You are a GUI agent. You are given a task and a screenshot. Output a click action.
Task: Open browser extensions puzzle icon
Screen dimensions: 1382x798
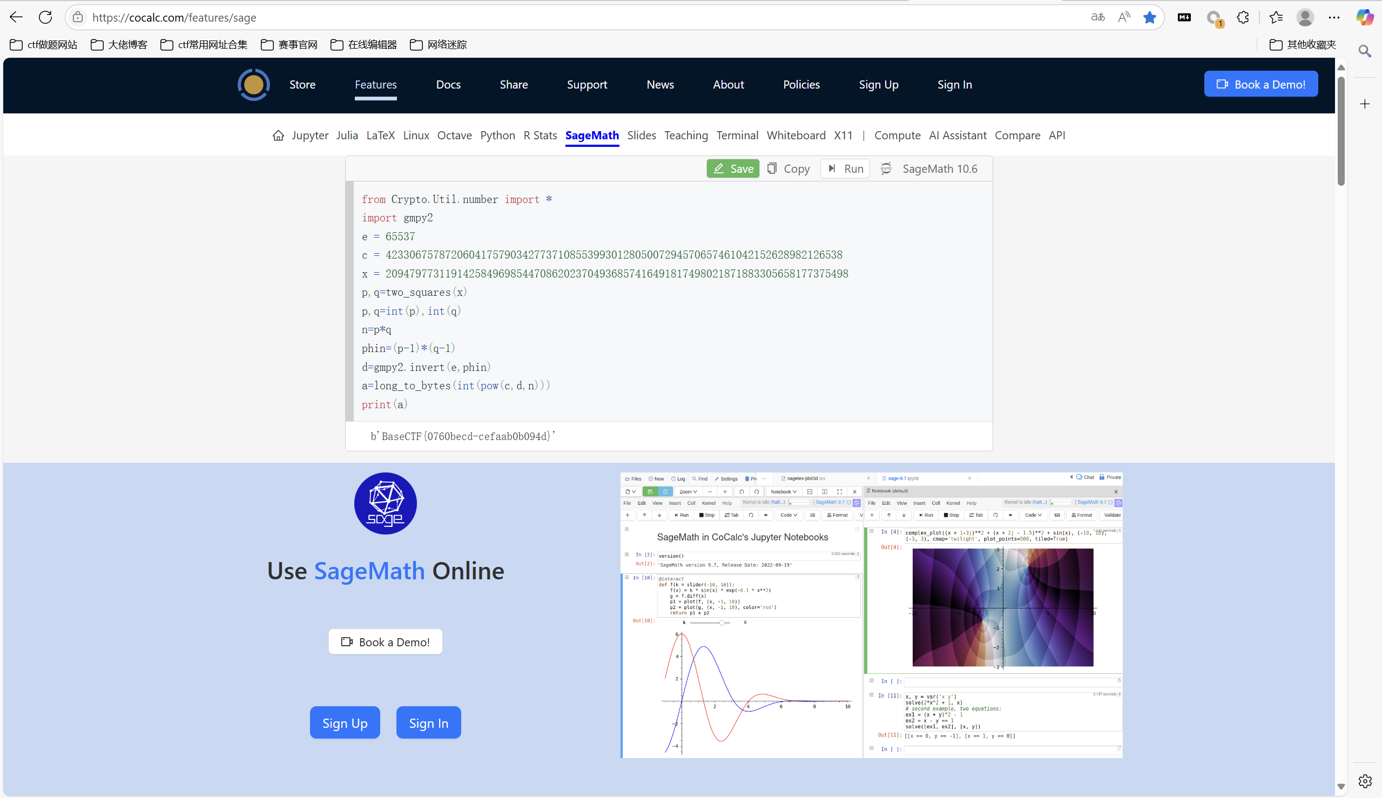click(1243, 17)
